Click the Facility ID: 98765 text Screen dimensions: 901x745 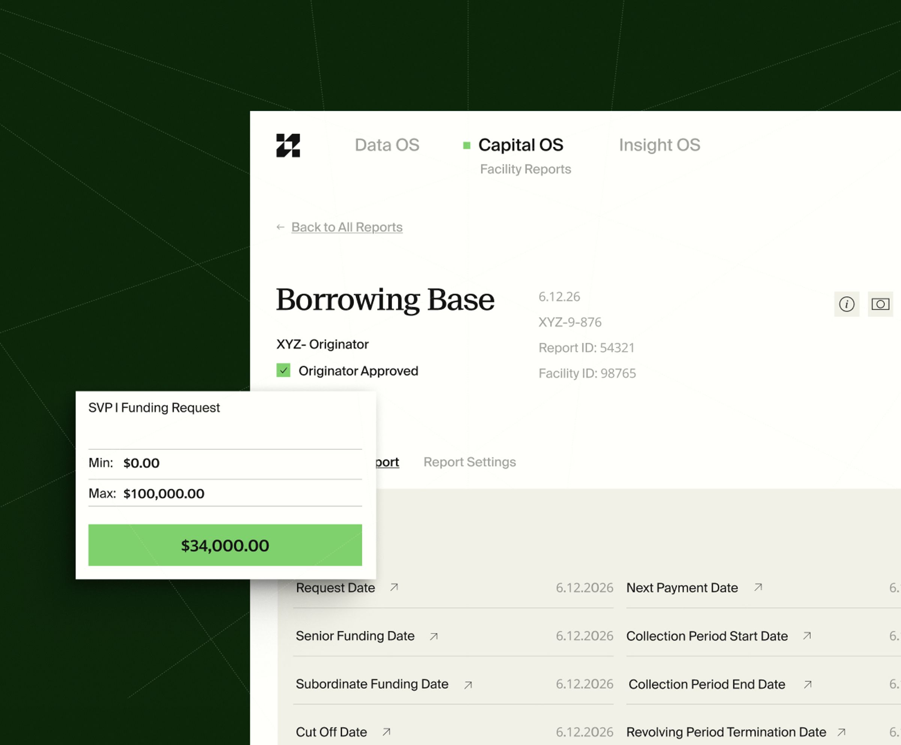[587, 373]
